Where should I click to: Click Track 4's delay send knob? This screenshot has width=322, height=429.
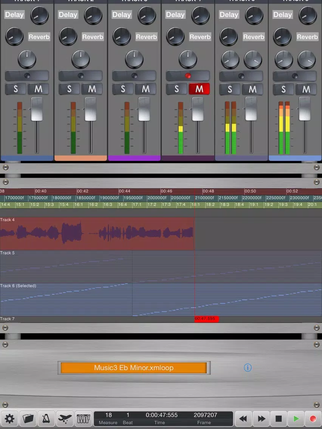tap(200, 15)
